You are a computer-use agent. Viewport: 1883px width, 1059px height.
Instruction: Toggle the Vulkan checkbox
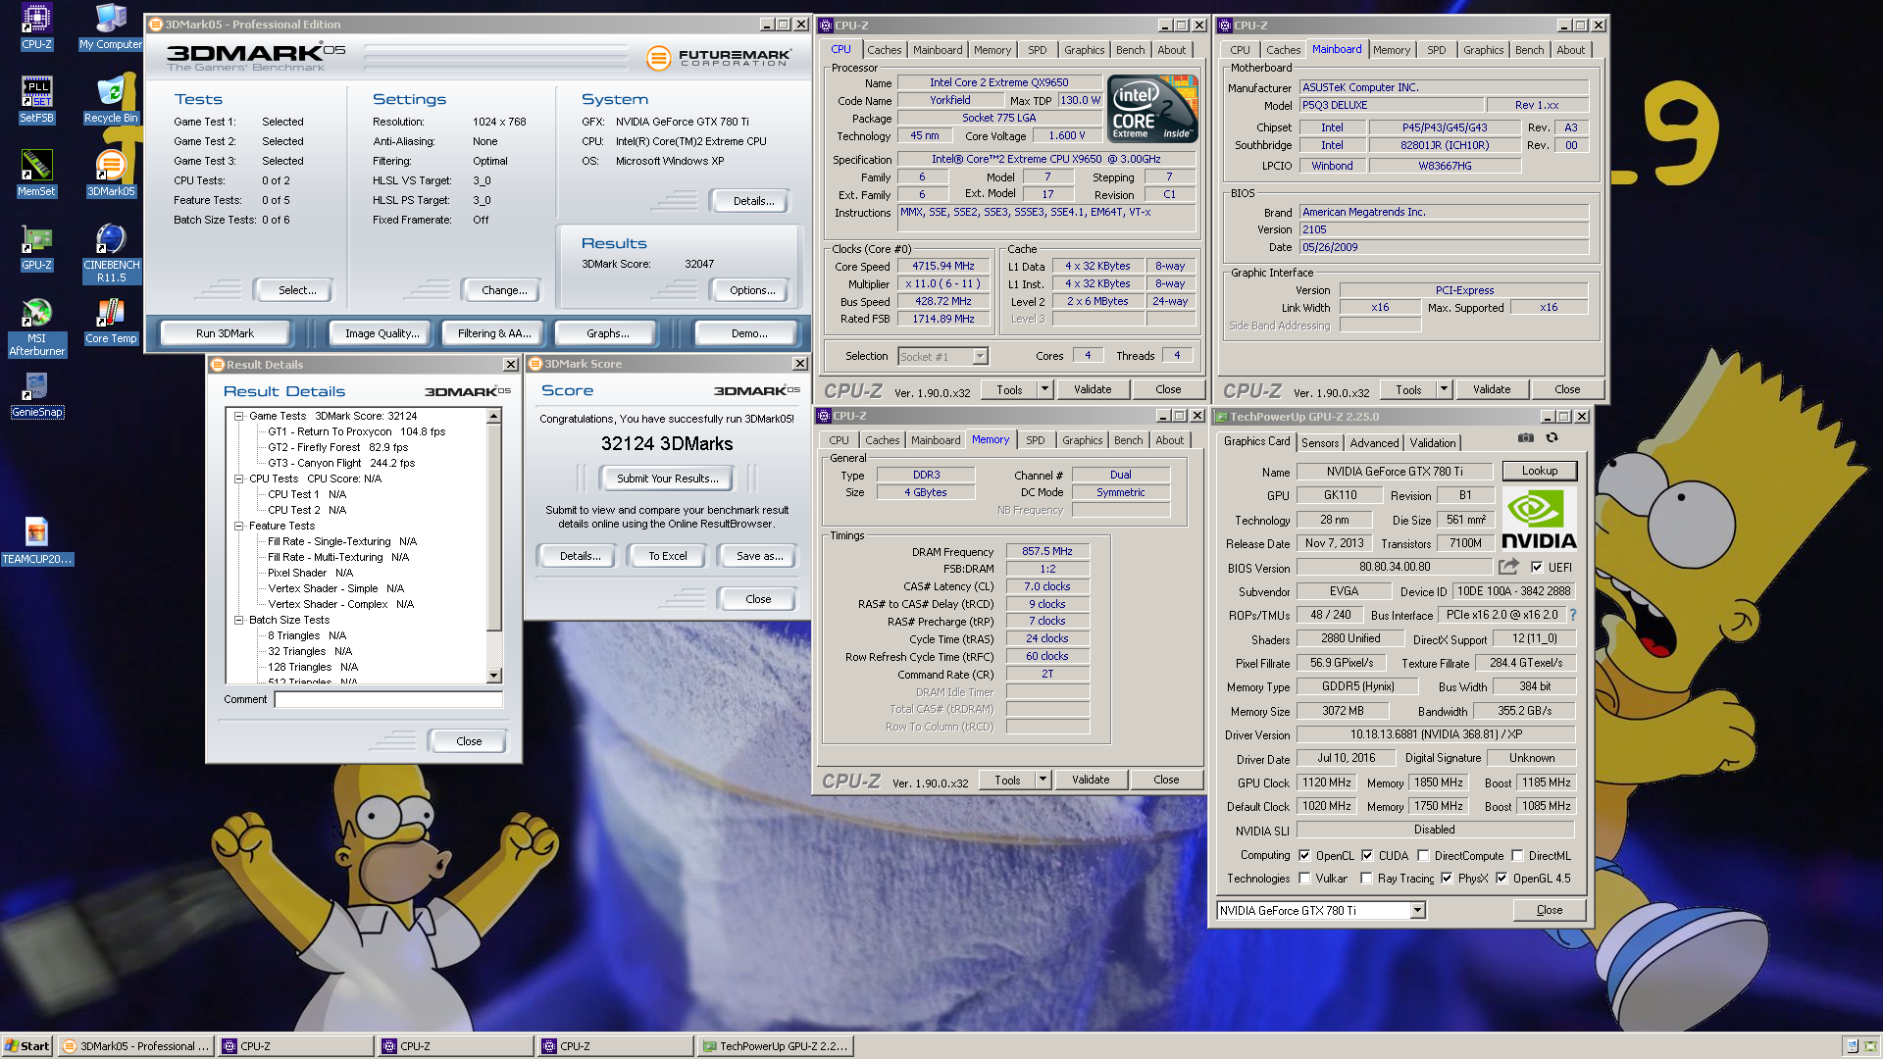[1304, 879]
